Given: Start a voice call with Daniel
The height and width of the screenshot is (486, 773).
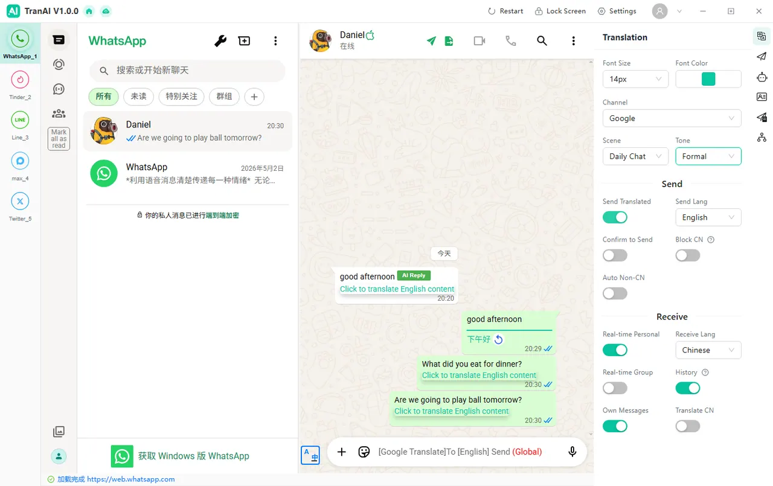Looking at the screenshot, I should [511, 41].
